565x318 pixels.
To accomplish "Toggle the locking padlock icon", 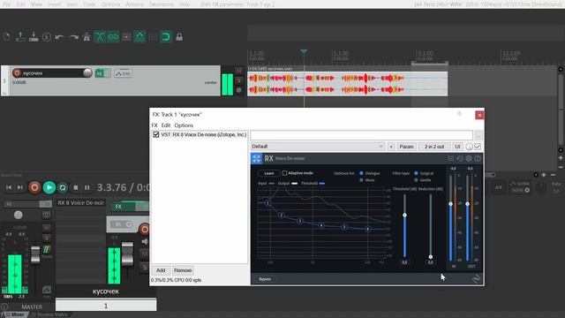I will click(x=179, y=37).
